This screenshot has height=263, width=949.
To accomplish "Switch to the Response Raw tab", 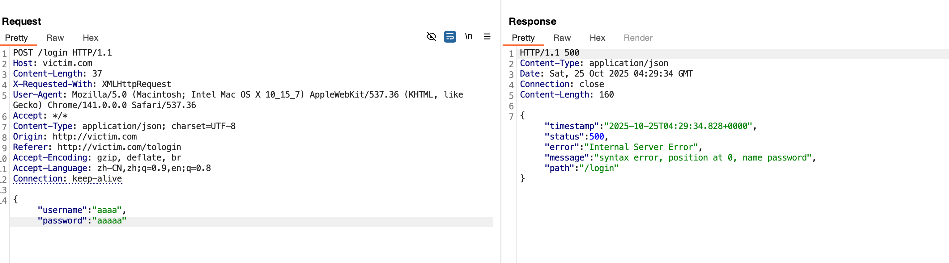I will 562,38.
